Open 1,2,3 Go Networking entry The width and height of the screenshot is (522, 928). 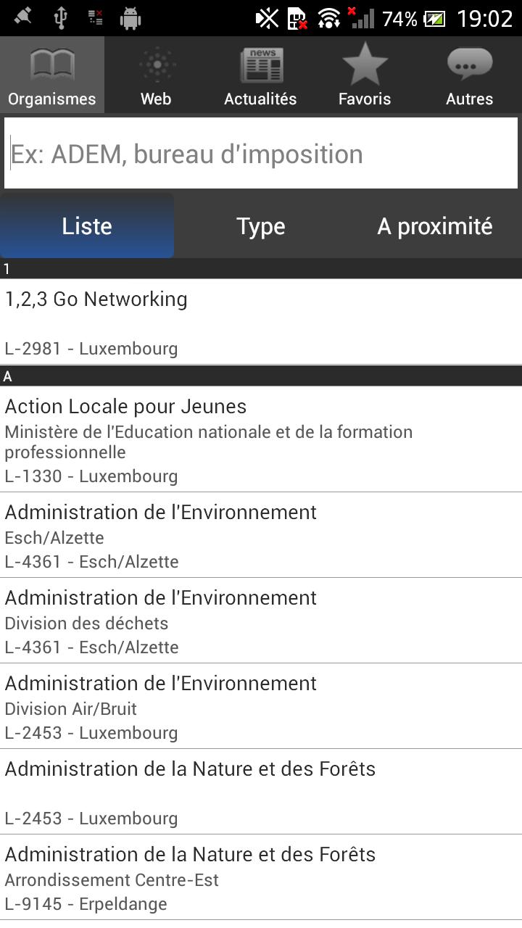point(261,323)
